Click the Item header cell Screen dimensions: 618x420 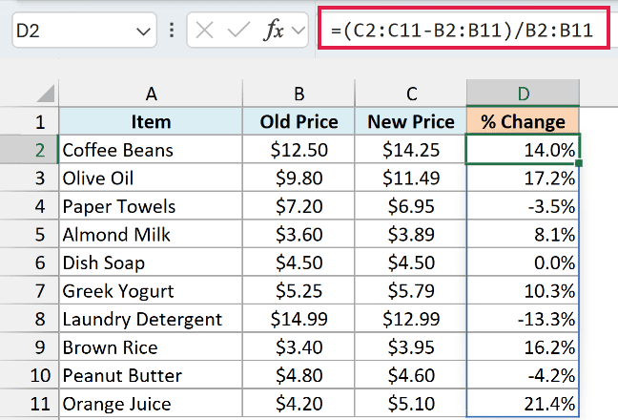tap(151, 121)
